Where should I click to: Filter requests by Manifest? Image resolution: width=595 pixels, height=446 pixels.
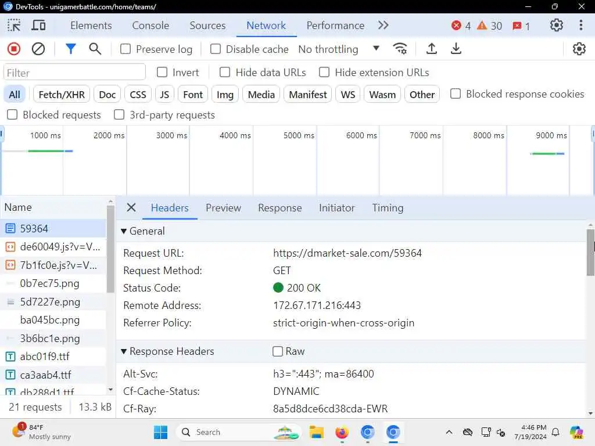click(308, 95)
